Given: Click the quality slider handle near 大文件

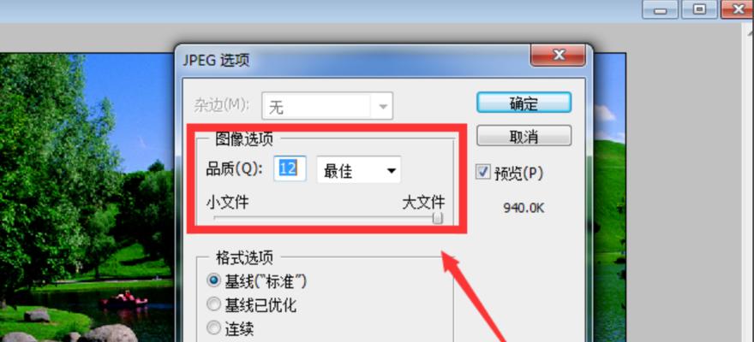Looking at the screenshot, I should 438,218.
